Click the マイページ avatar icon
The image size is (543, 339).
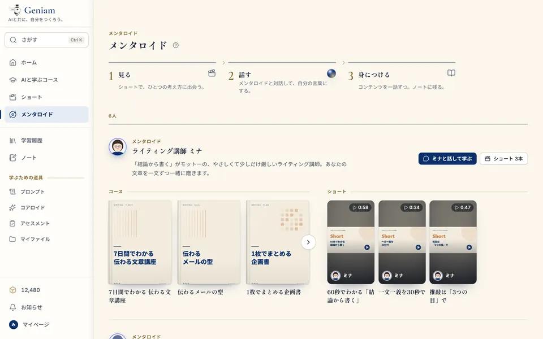pyautogui.click(x=14, y=324)
